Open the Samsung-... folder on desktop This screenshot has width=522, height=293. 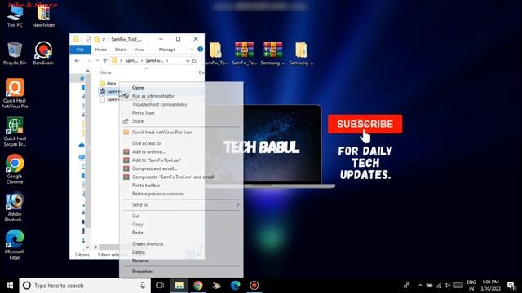[x=301, y=53]
